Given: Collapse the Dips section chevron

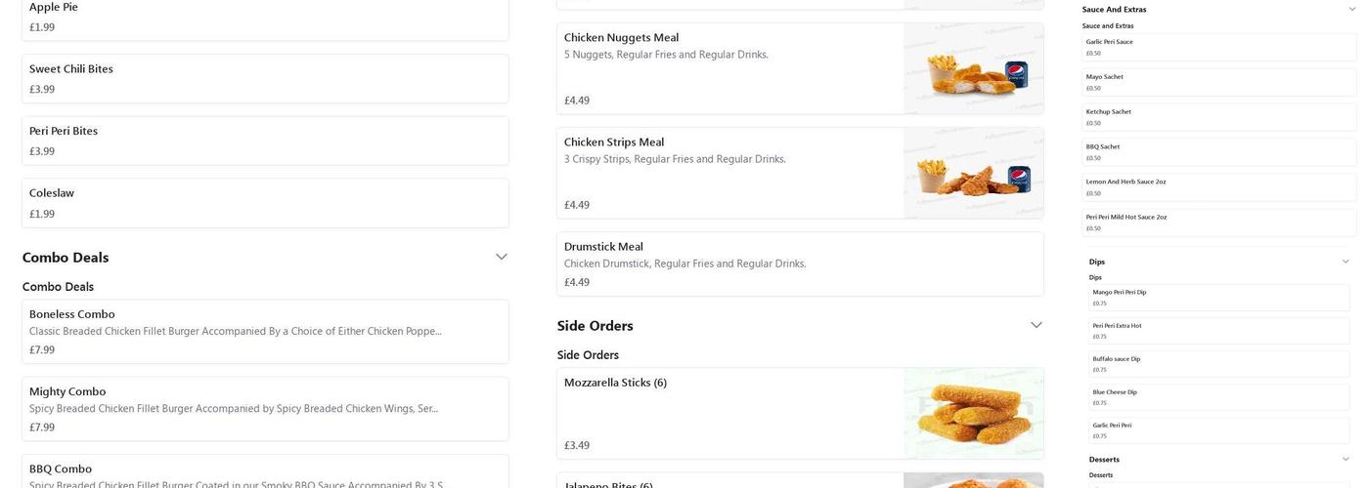Looking at the screenshot, I should (x=1346, y=262).
